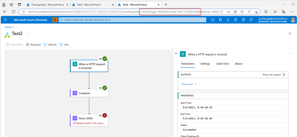Viewport: 297px width, 137px height.
Task: Click the End Time field
Action: (233, 119)
